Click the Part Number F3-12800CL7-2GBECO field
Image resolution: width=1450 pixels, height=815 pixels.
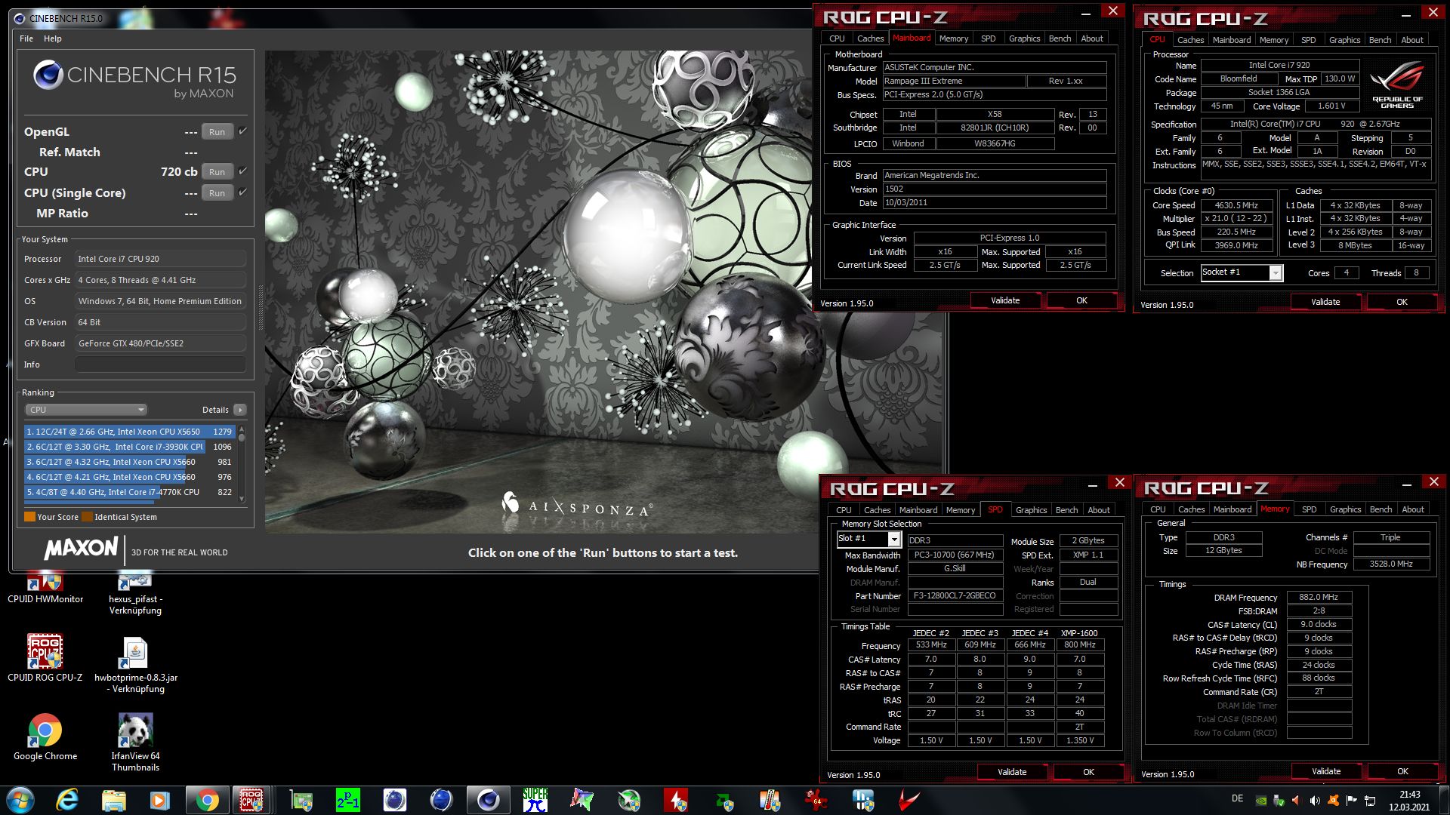(x=955, y=596)
